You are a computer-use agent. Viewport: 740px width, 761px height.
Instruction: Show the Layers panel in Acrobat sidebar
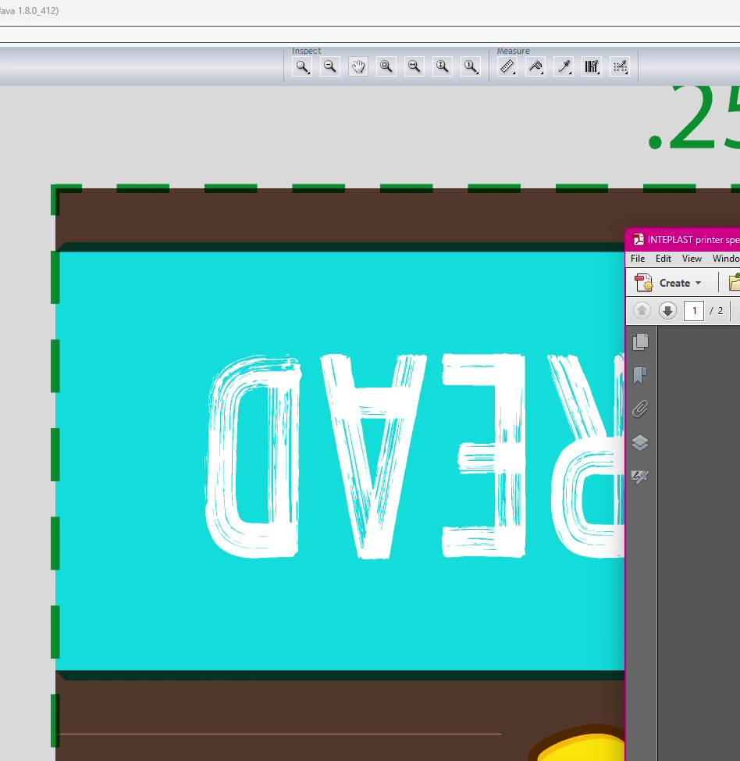(641, 443)
